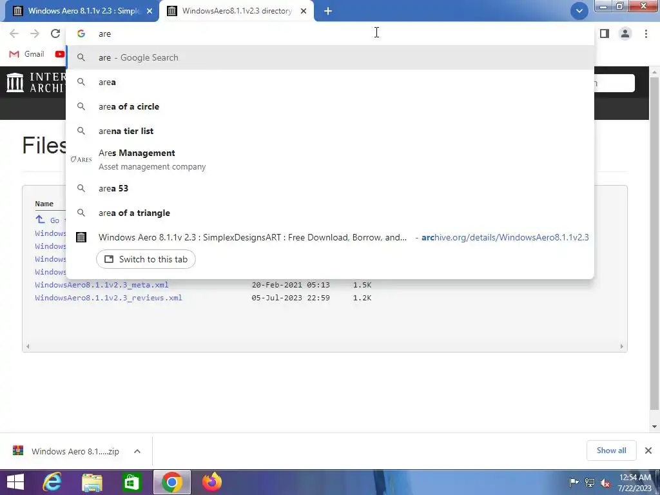Open the Gmail bookmark
This screenshot has height=495, width=660.
pos(26,54)
